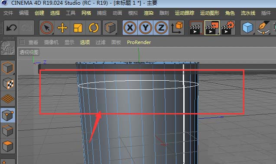The width and height of the screenshot is (276, 164).
Task: Open the 雕刻 menu
Action: [x=164, y=13]
